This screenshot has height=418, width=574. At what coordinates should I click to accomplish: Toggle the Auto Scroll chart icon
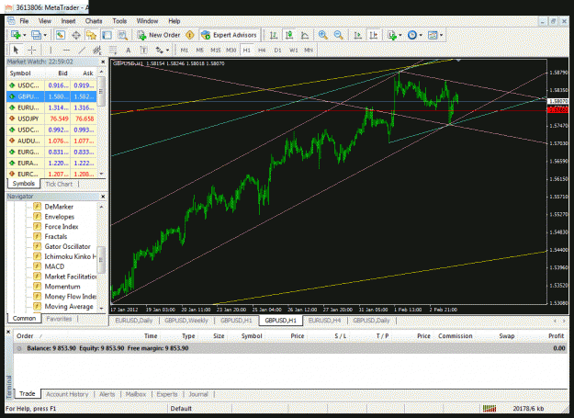point(357,35)
